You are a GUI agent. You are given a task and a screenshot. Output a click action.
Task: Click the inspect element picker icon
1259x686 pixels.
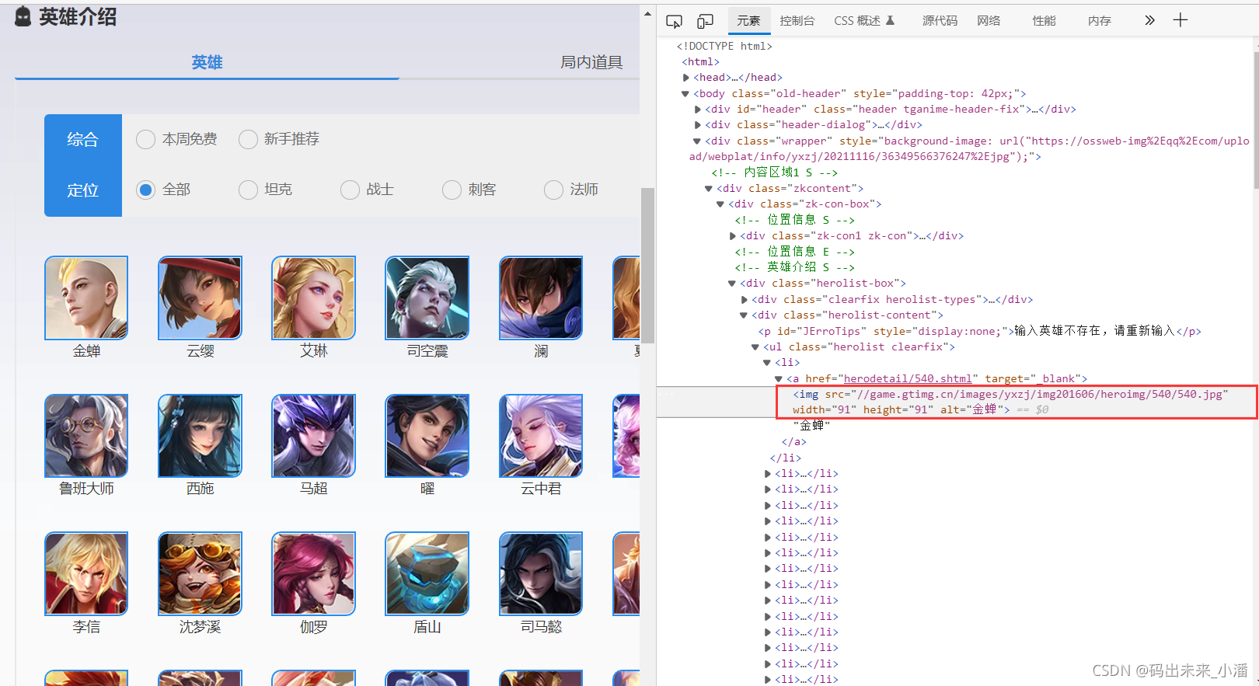[675, 21]
